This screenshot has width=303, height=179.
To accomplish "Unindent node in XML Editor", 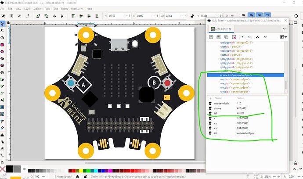I will point(242,37).
